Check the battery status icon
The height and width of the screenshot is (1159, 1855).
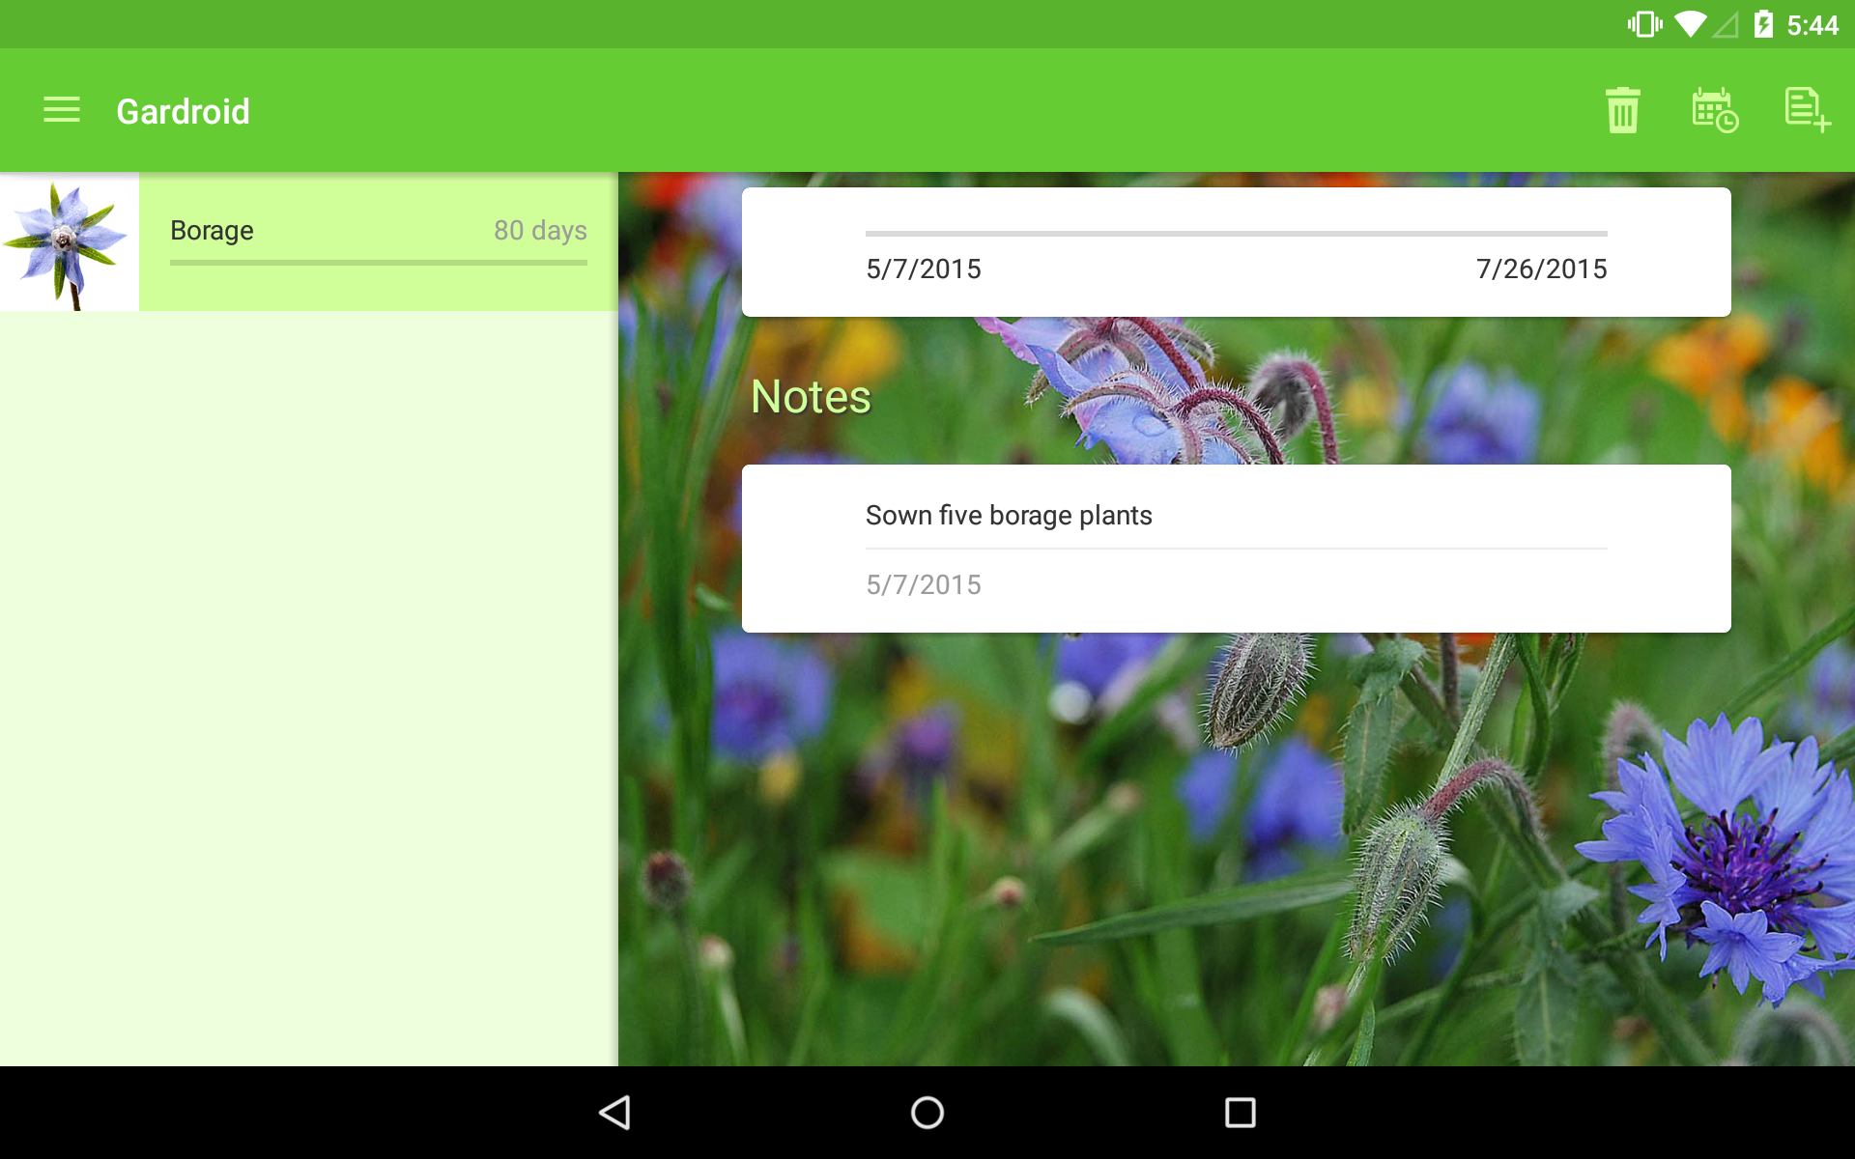click(1763, 24)
